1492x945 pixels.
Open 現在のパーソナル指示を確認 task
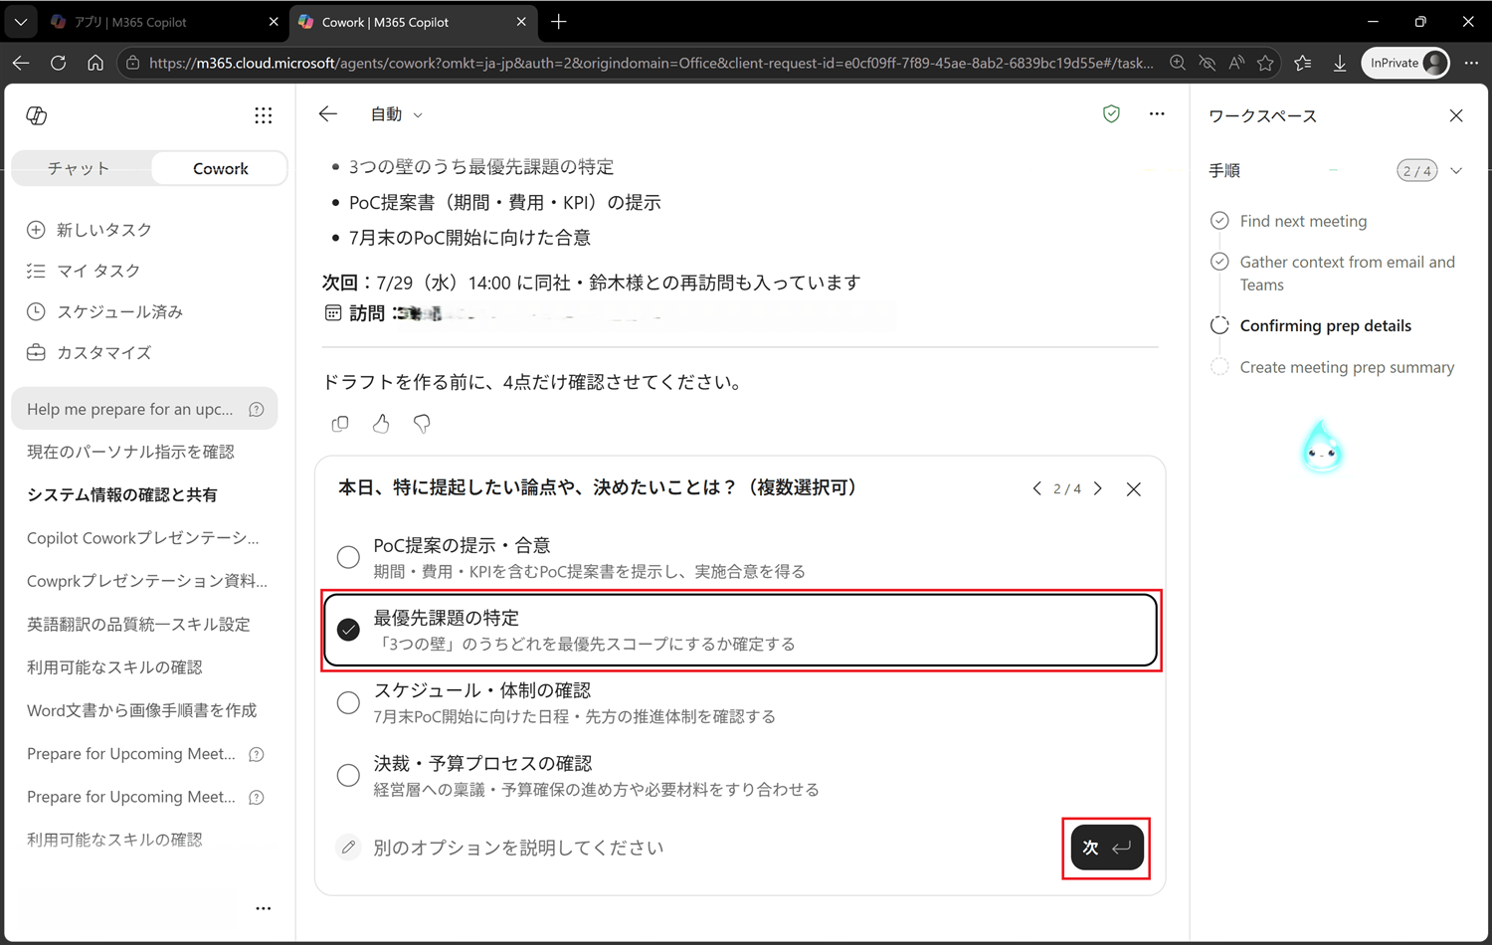tap(130, 452)
